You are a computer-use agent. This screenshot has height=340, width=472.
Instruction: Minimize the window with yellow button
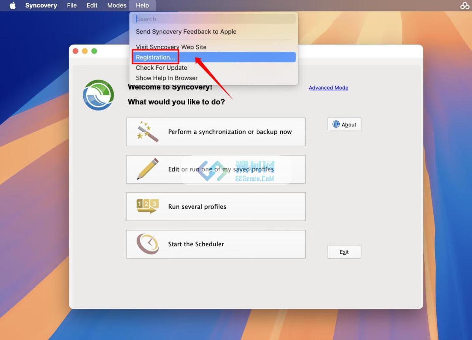(85, 51)
